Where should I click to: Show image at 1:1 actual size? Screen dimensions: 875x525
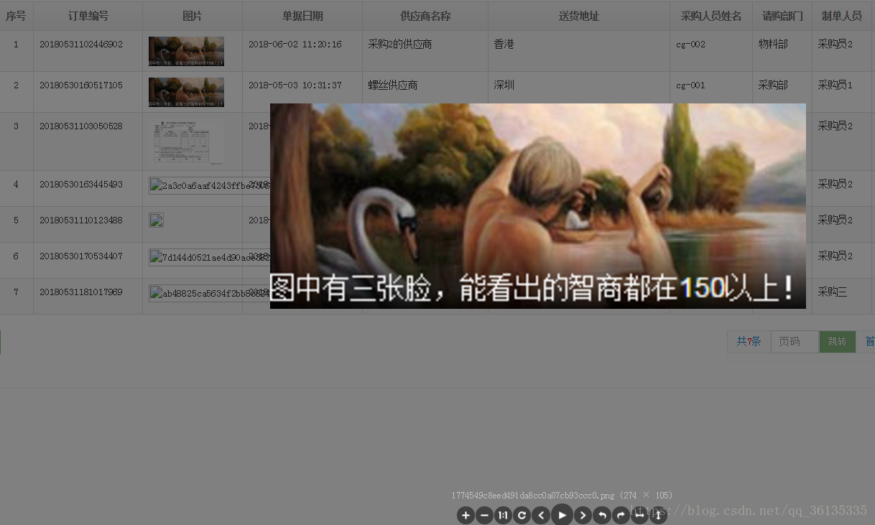click(503, 515)
